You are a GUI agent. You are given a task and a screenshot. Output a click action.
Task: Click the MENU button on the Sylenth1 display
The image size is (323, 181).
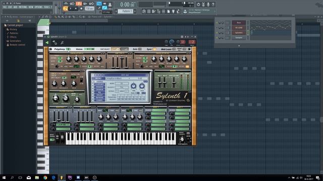point(98,78)
